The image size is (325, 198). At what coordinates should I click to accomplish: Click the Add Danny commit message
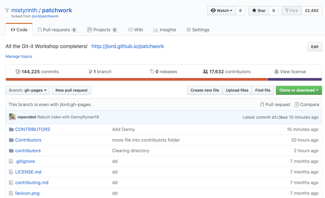[x=123, y=129]
